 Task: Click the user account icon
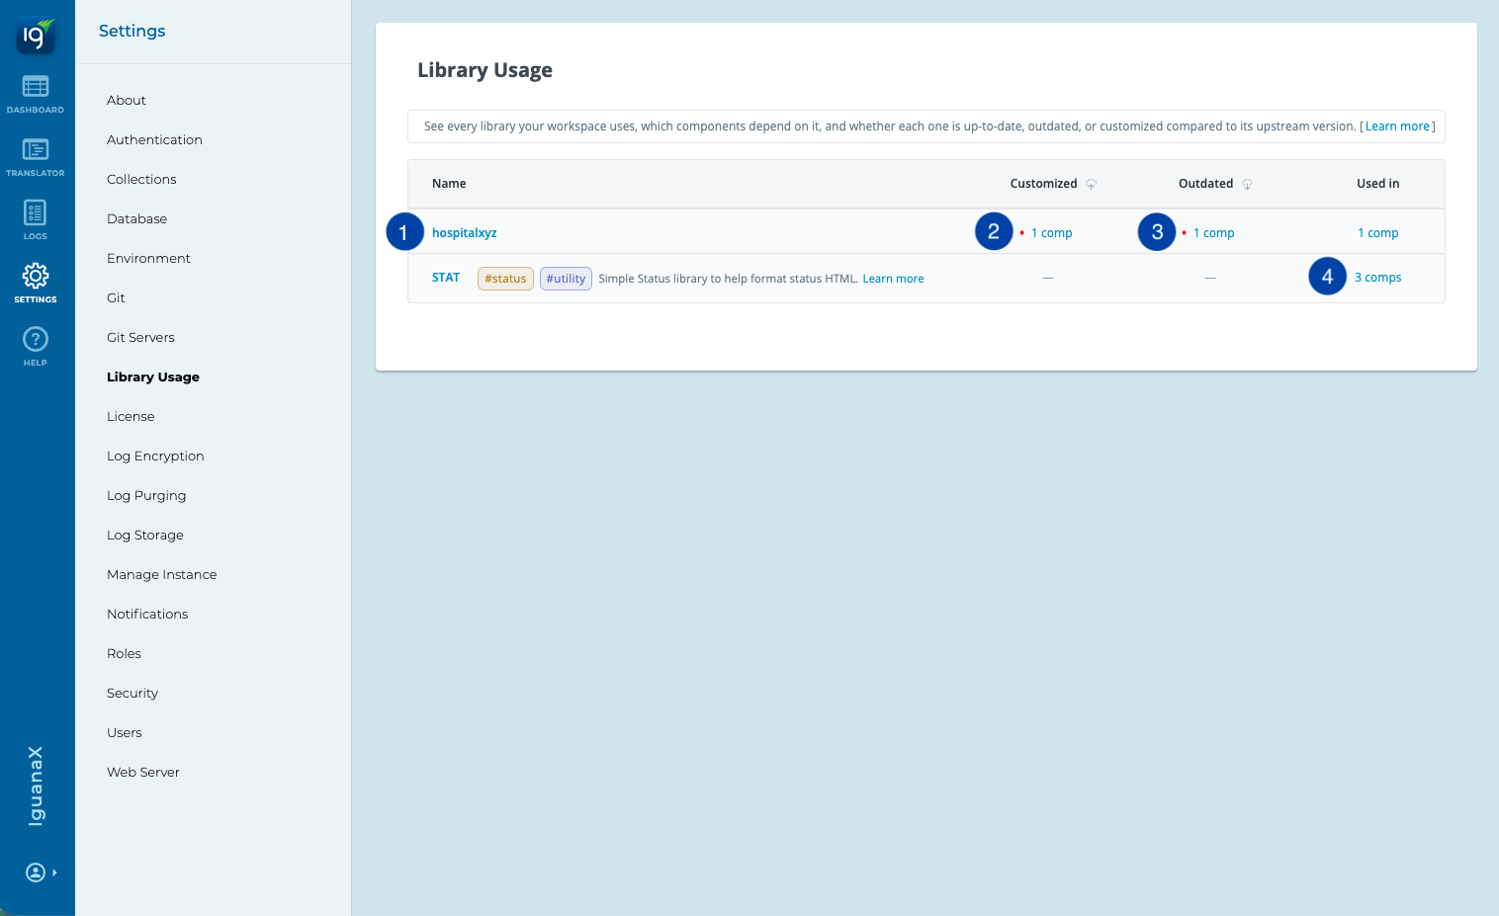coord(36,873)
